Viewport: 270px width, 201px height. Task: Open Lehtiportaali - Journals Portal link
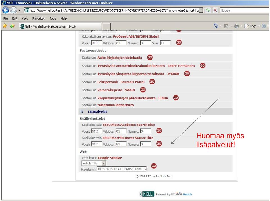point(121,82)
